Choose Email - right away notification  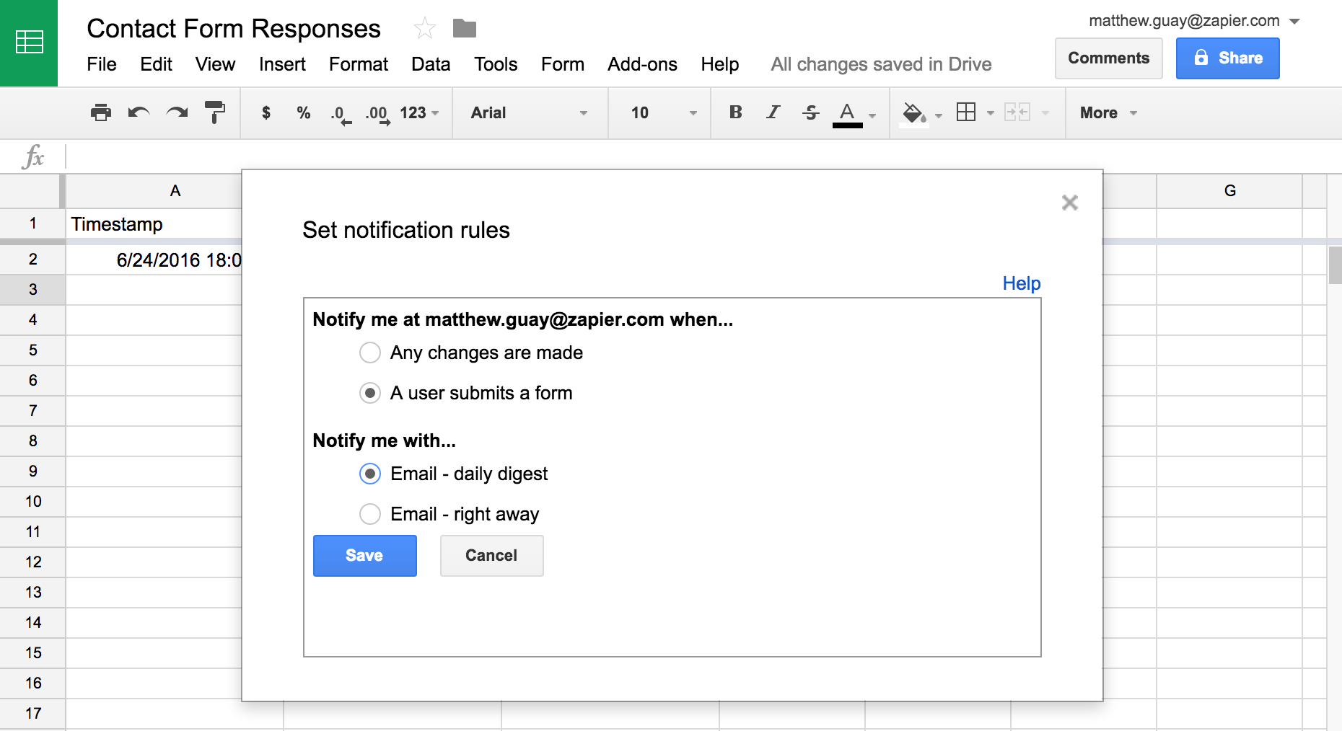pyautogui.click(x=370, y=514)
